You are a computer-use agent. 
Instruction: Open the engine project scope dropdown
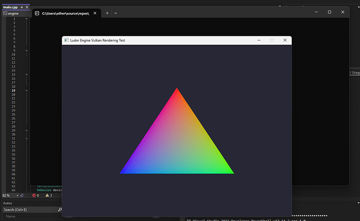[x=15, y=13]
